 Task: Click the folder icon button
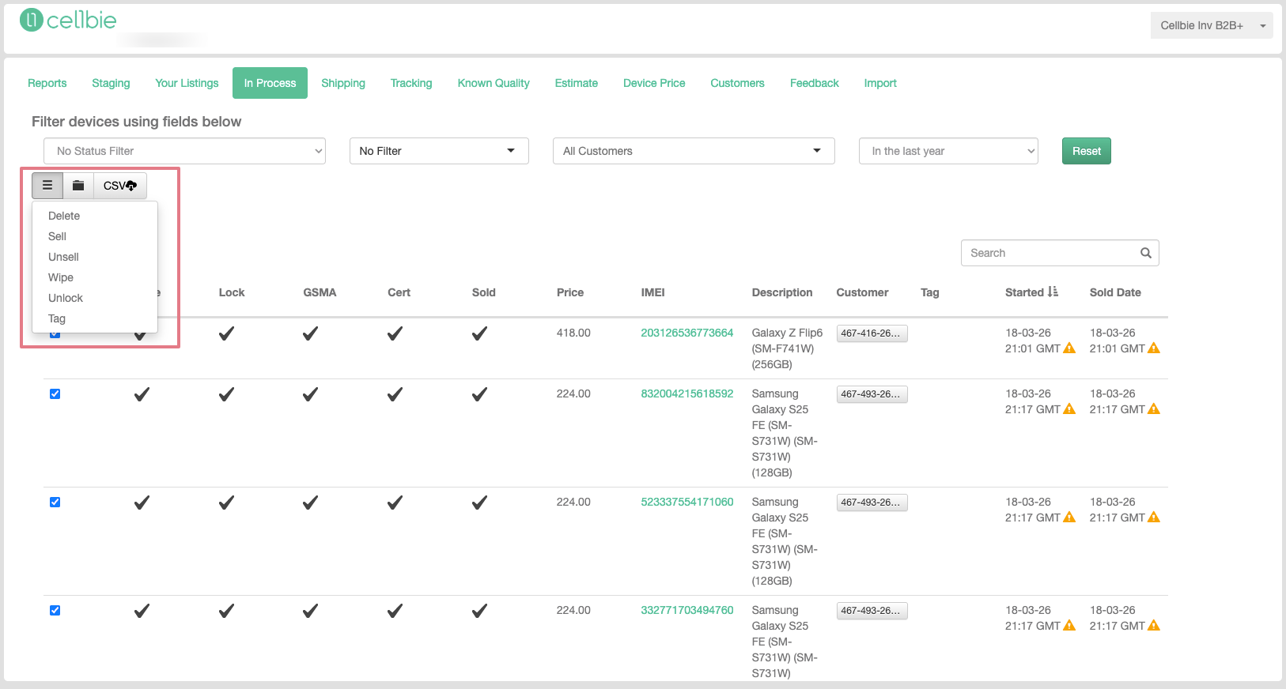(78, 186)
